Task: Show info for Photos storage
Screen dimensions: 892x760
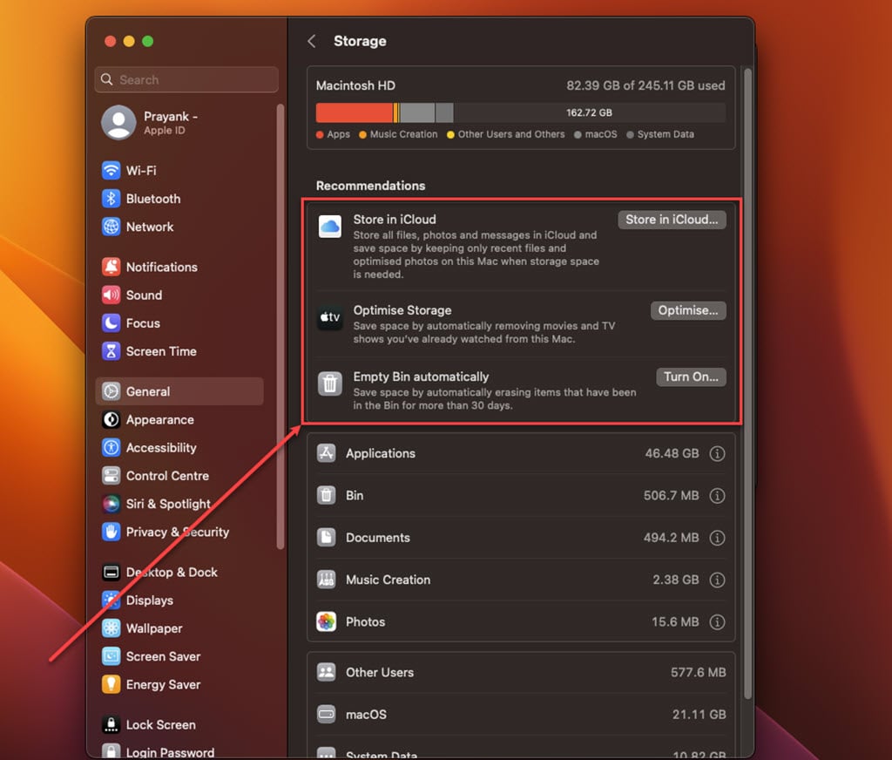Action: coord(718,622)
